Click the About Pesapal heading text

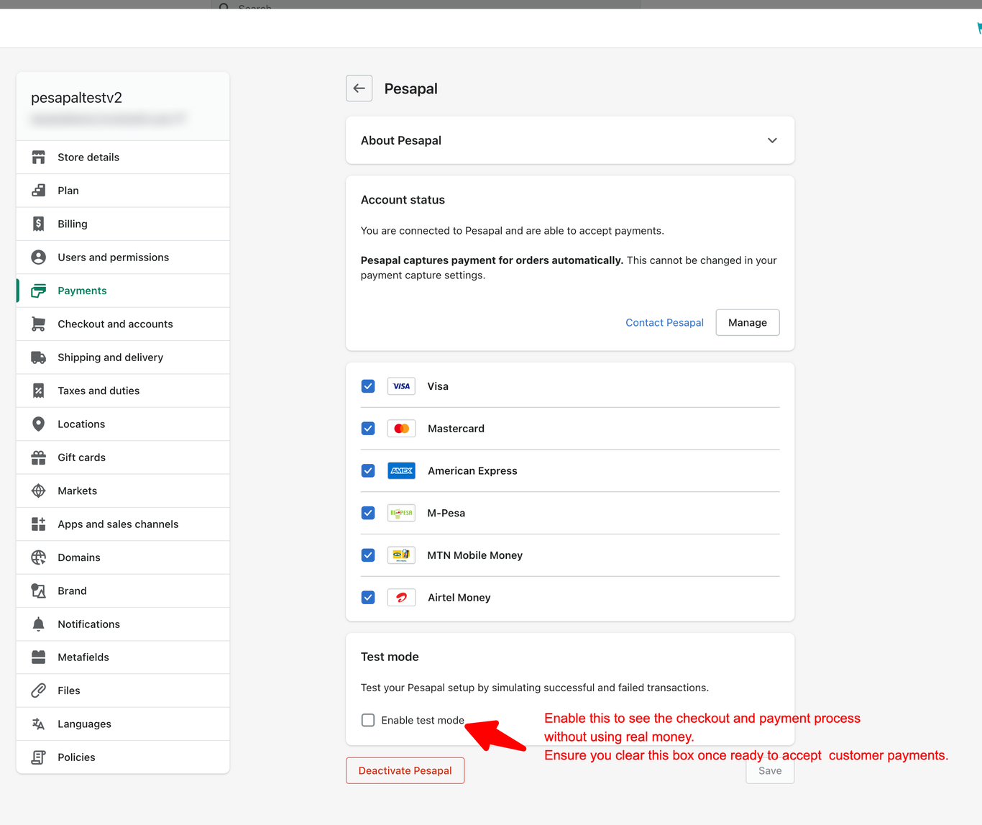click(x=401, y=140)
